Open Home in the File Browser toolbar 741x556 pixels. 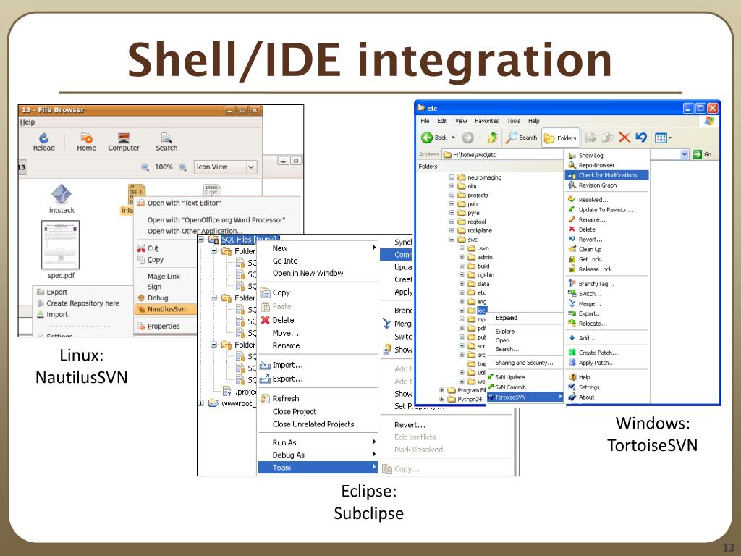pos(87,141)
